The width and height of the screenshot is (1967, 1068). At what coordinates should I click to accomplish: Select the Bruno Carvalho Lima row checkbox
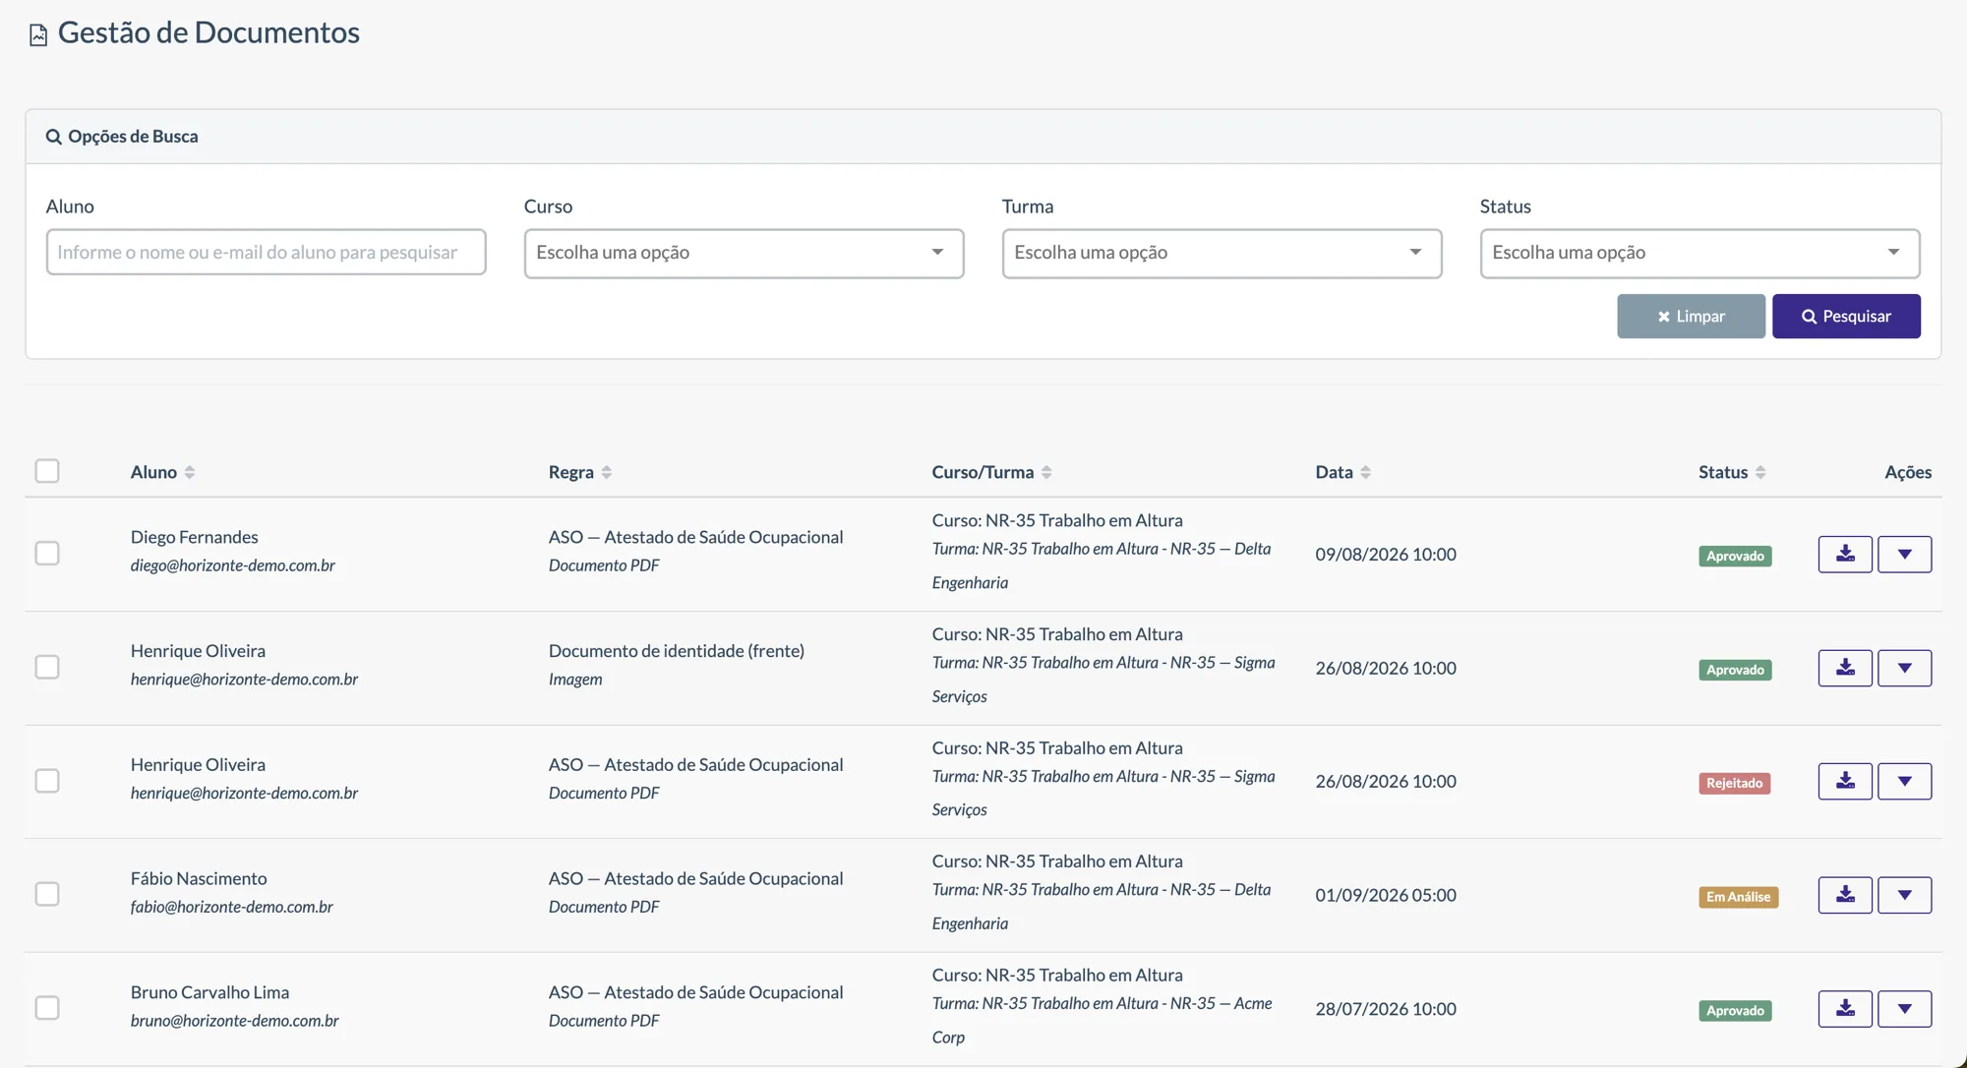pos(47,1008)
